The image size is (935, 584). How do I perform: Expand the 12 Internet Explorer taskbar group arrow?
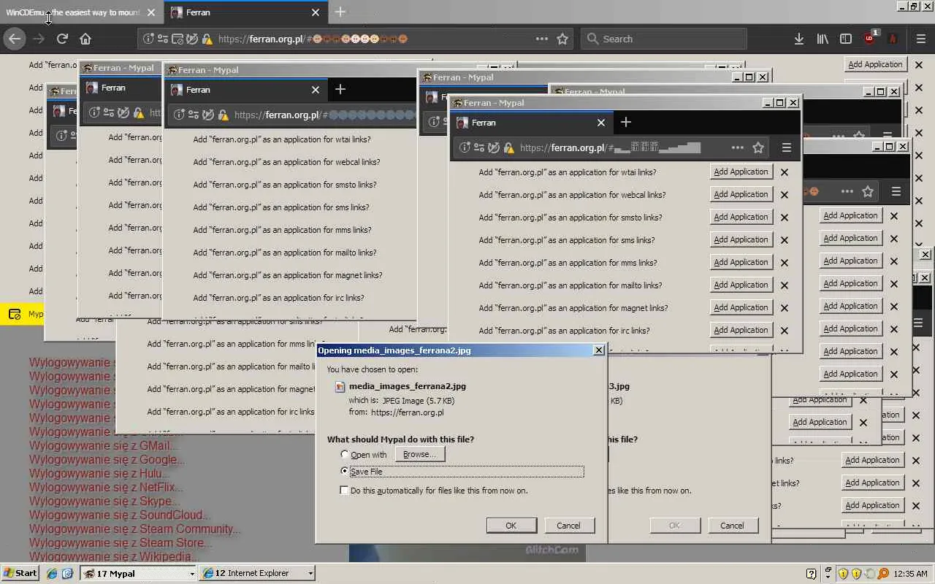click(310, 574)
